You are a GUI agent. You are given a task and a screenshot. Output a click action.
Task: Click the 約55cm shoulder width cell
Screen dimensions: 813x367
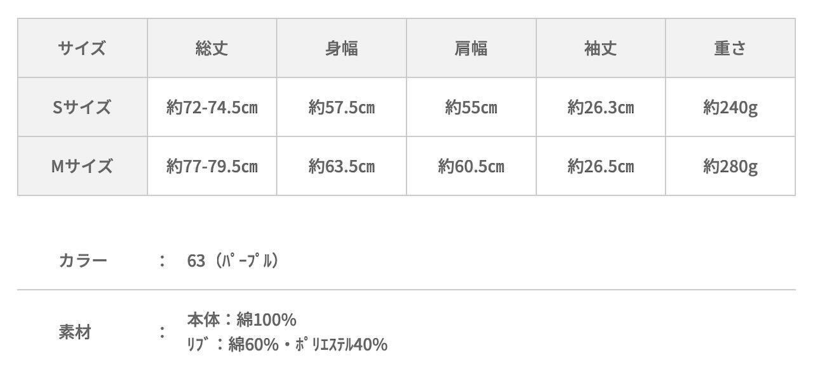[x=471, y=107]
